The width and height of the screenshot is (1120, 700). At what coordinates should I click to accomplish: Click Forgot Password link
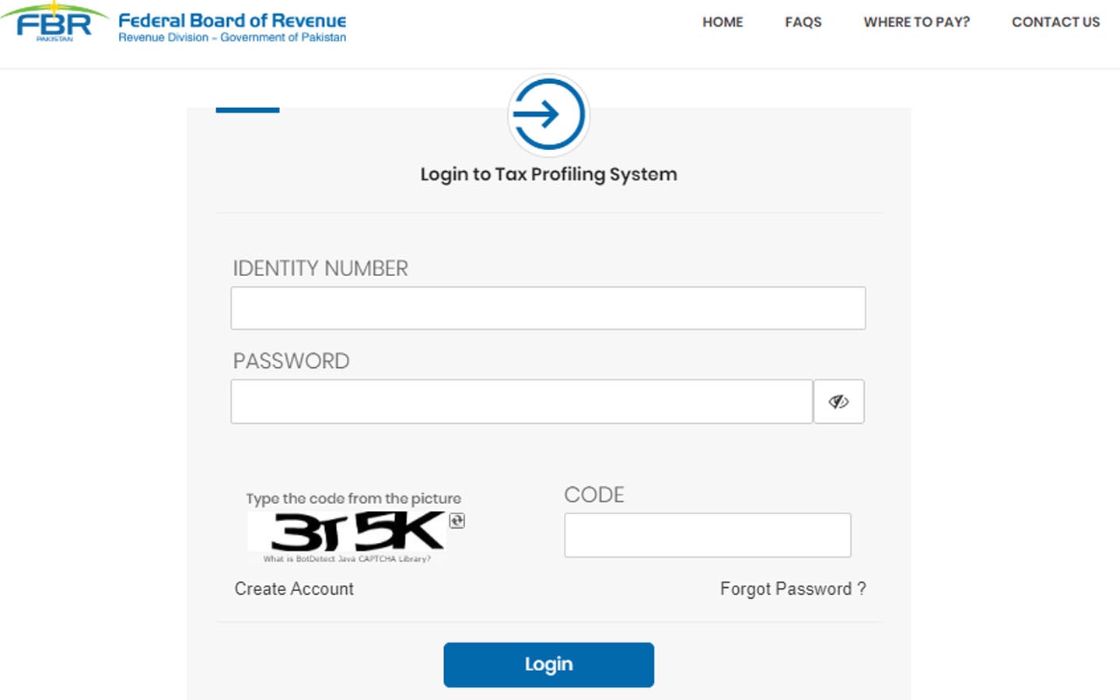click(x=792, y=589)
